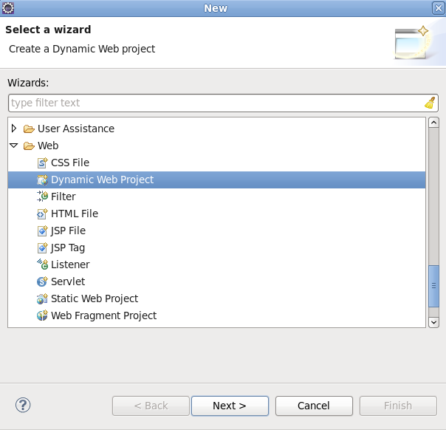Open help via question mark icon
Screen dimensions: 446x430
(x=23, y=405)
